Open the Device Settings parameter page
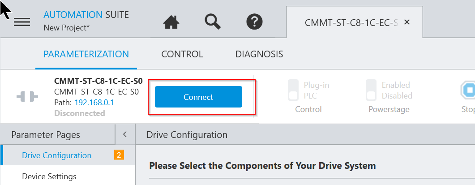475x185 pixels. pos(49,176)
